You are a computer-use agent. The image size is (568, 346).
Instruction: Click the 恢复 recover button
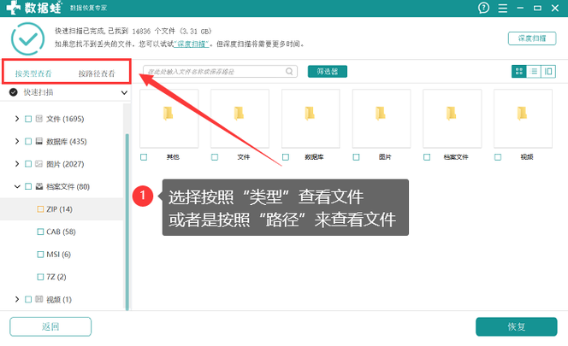(x=516, y=326)
